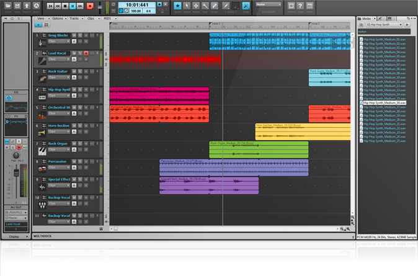Go to start with the return-to-zero button
The height and width of the screenshot is (276, 418).
(x=50, y=6)
